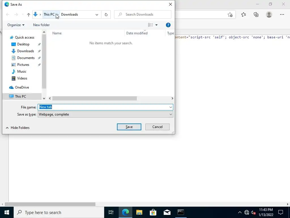This screenshot has width=290, height=218.
Task: Sort by Name column header
Action: 57,33
